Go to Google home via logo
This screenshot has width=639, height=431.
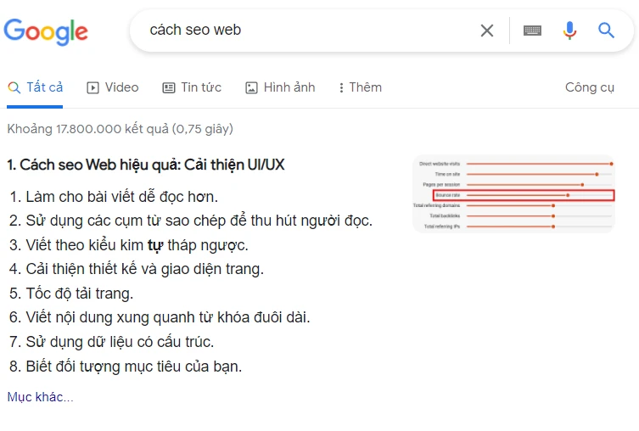46,31
